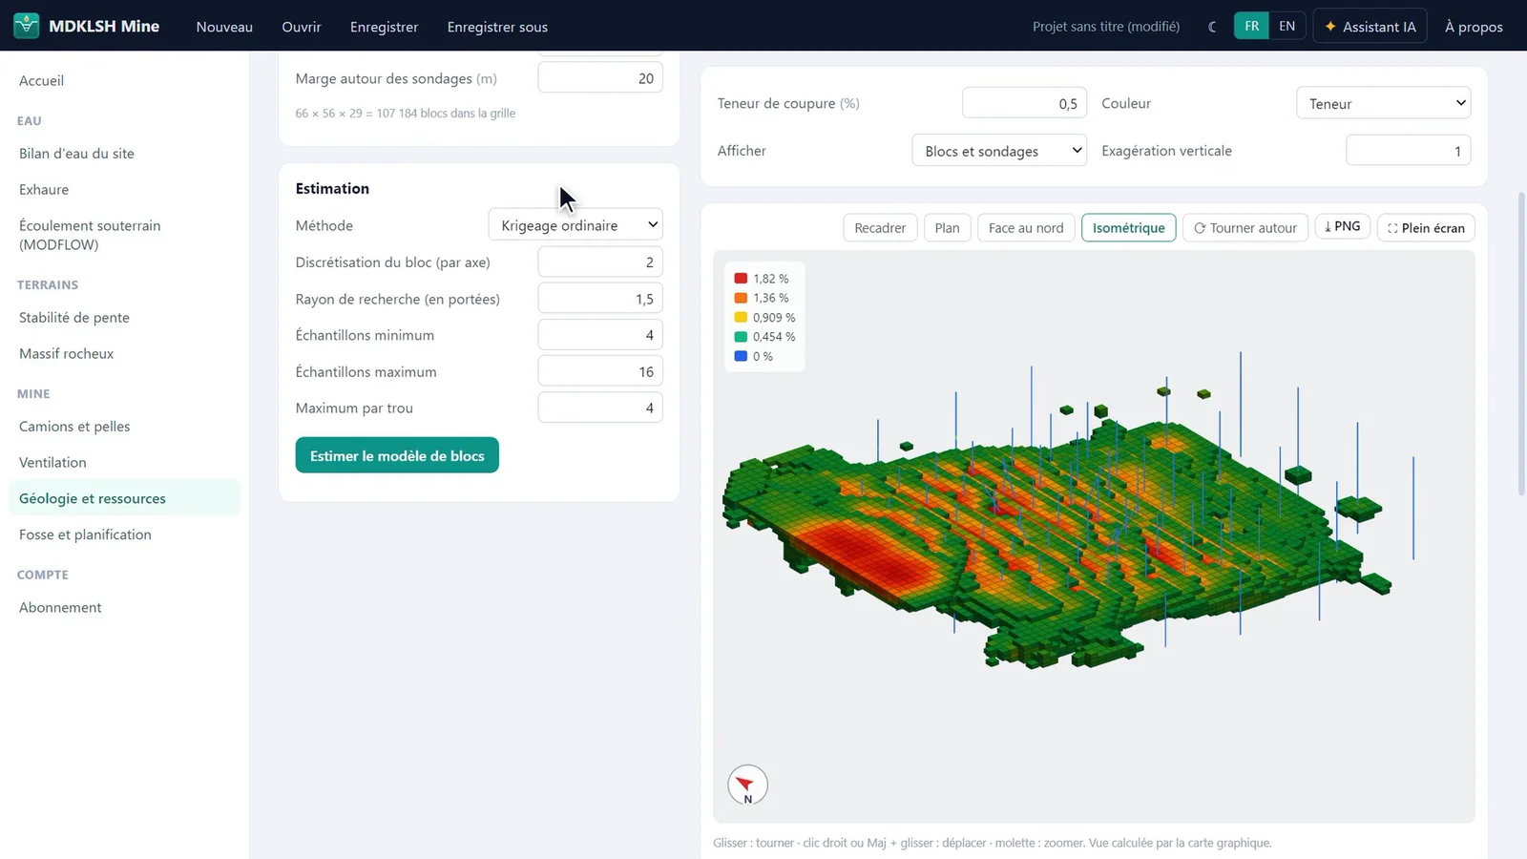1527x859 pixels.
Task: Click Teneur de coupure field
Action: [x=1024, y=103]
